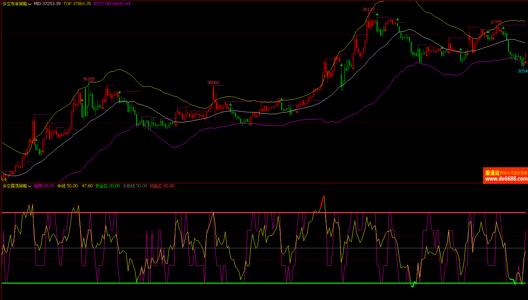The width and height of the screenshot is (528, 300).
Task: Select the 36165 high price label
Action: pyautogui.click(x=89, y=79)
